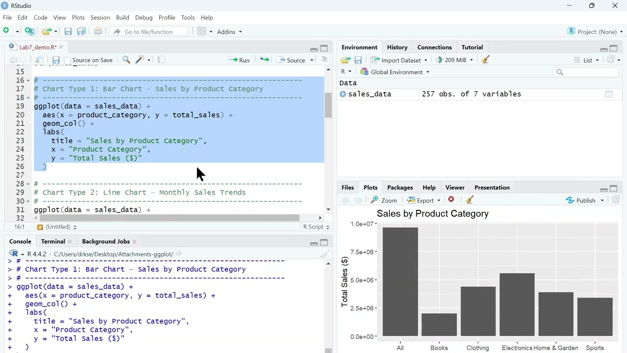627x353 pixels.
Task: Open the List view mode dropdown
Action: tap(587, 60)
